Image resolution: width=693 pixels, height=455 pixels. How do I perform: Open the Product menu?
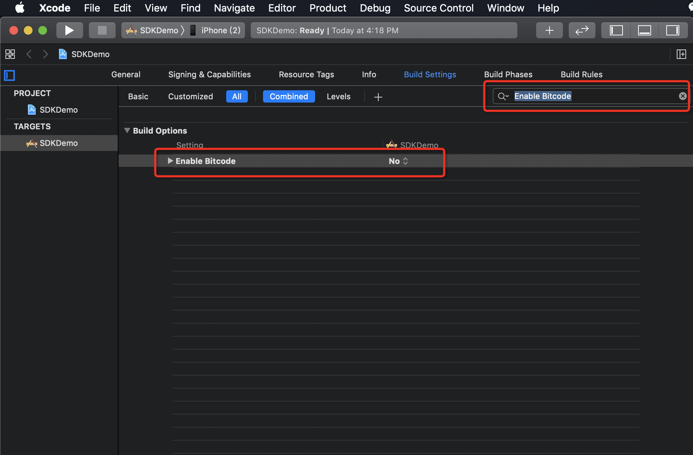pyautogui.click(x=328, y=8)
